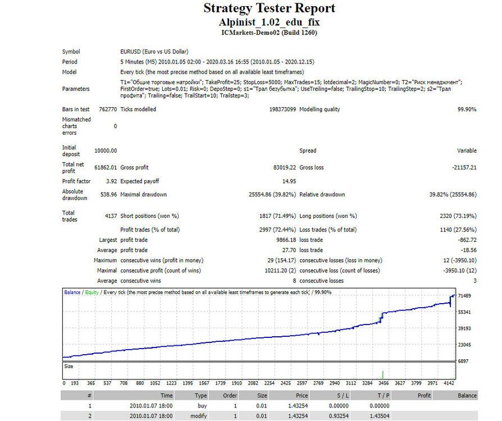This screenshot has width=502, height=421.
Task: Click the Equity legend label in chart
Action: [92, 292]
